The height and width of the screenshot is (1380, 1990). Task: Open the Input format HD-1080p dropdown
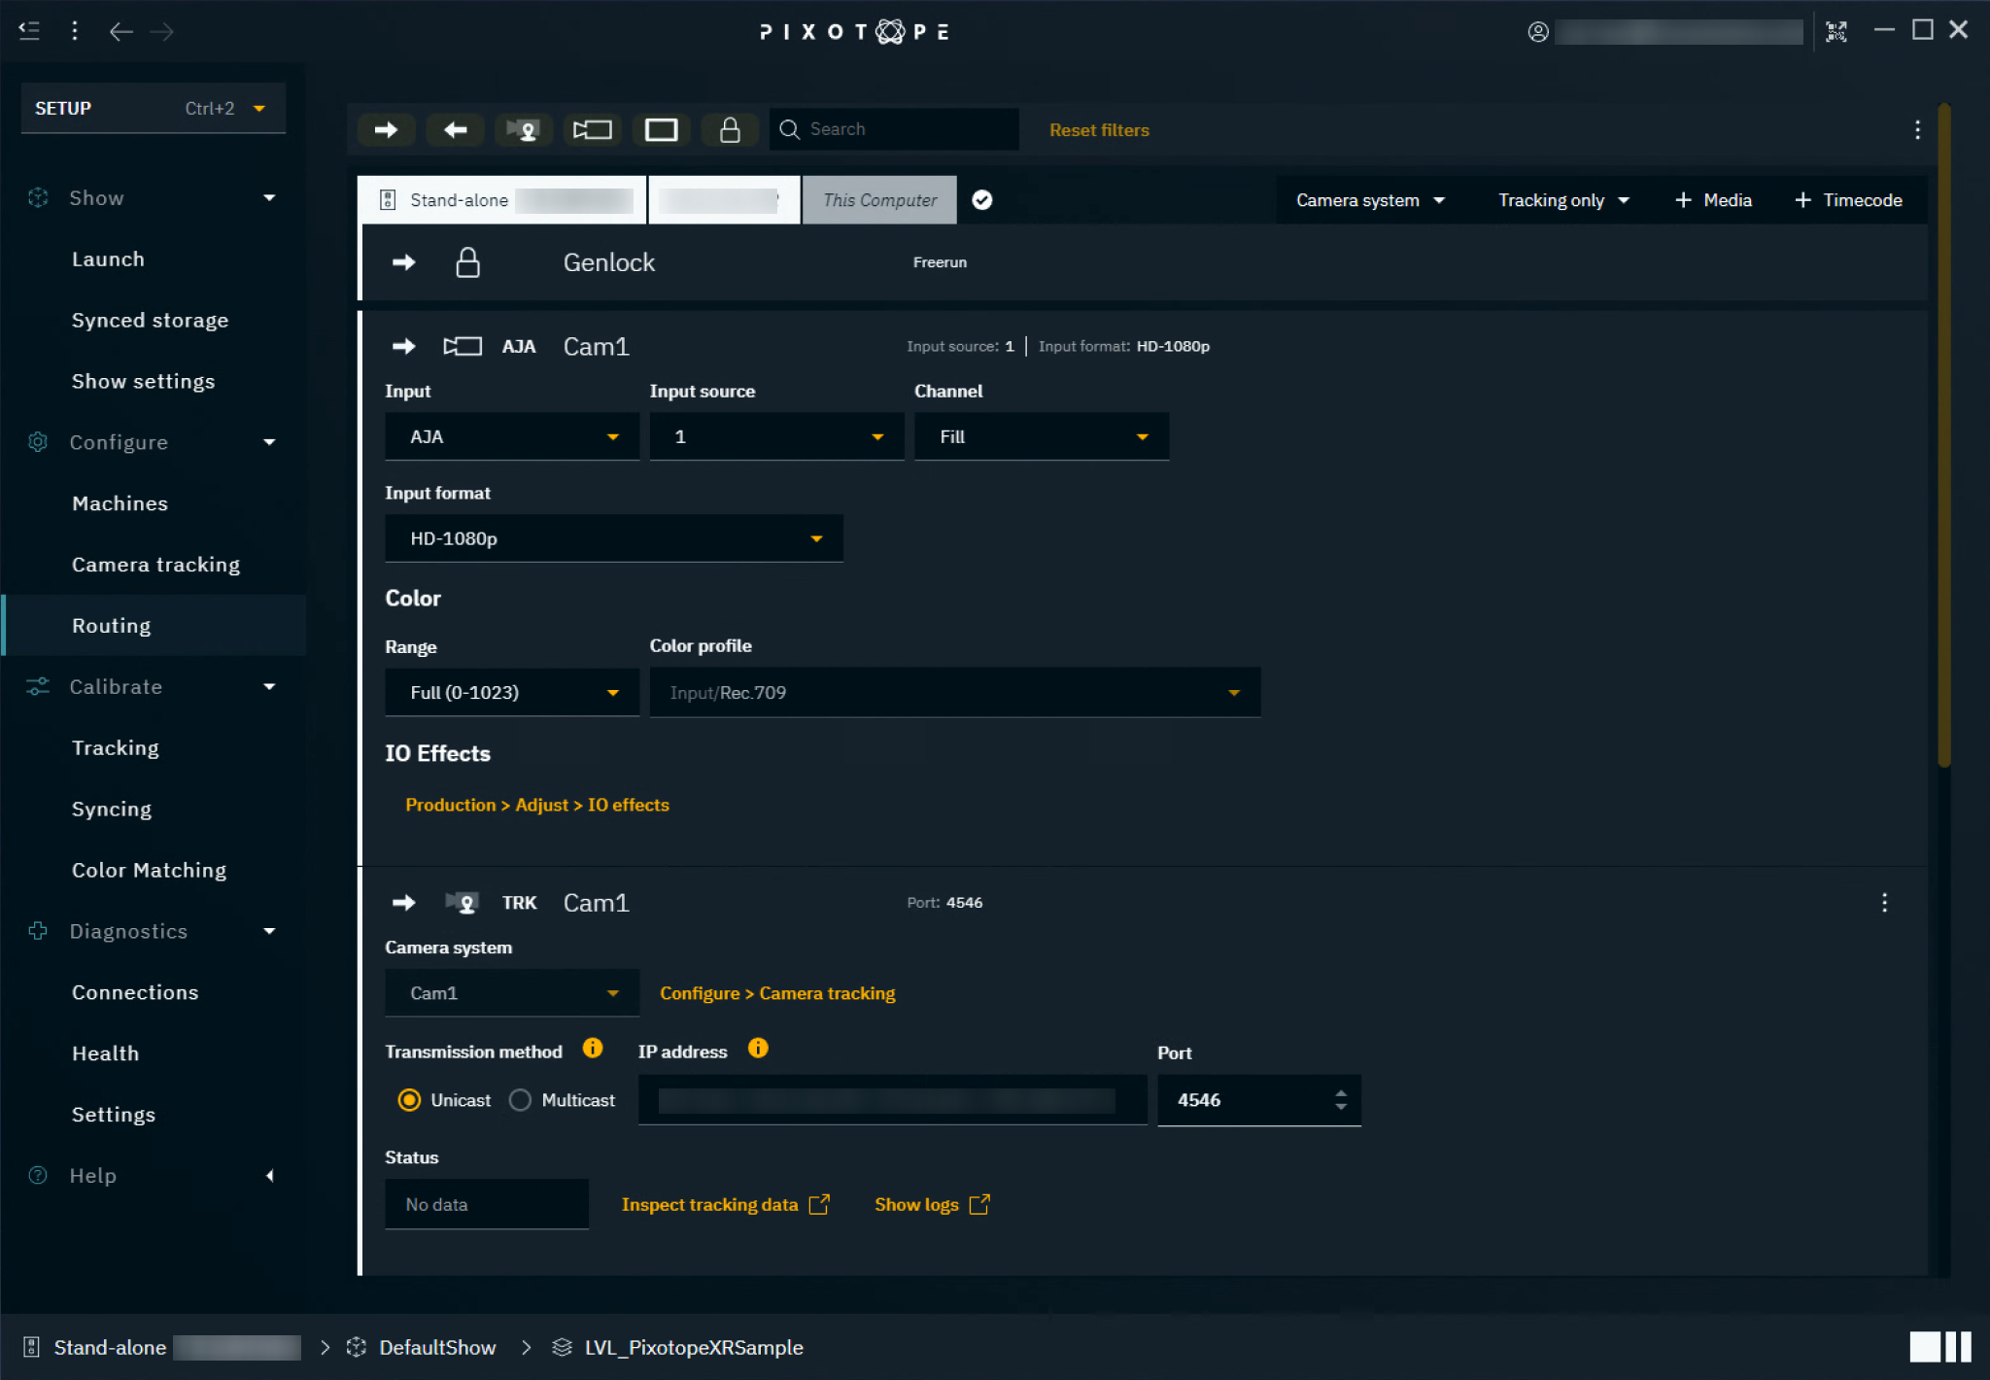tap(613, 538)
